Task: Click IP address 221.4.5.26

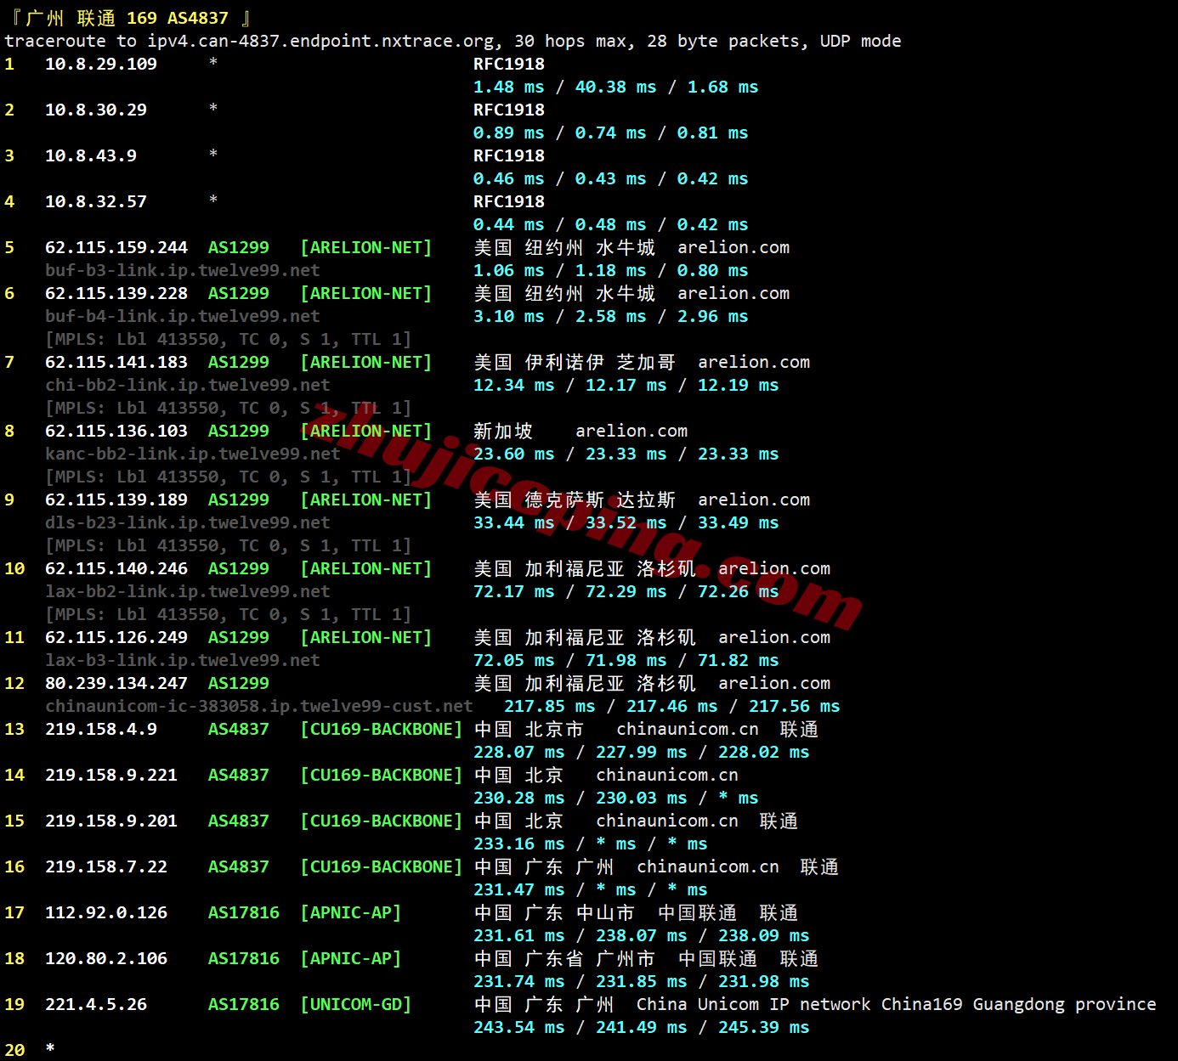Action: 96,1004
